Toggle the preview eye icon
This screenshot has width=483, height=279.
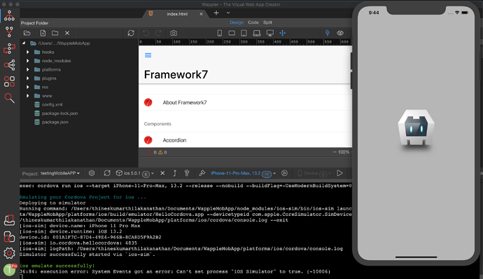[x=340, y=33]
